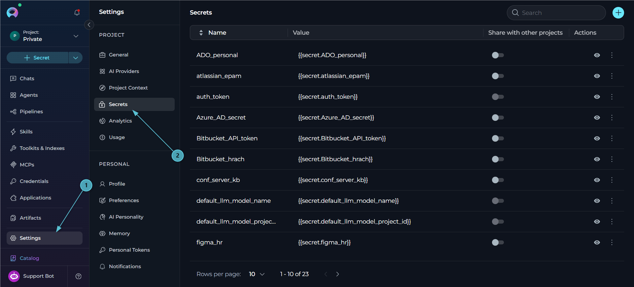Image resolution: width=634 pixels, height=287 pixels.
Task: Enable sharing for Bitbucket_hrach
Action: tap(498, 159)
